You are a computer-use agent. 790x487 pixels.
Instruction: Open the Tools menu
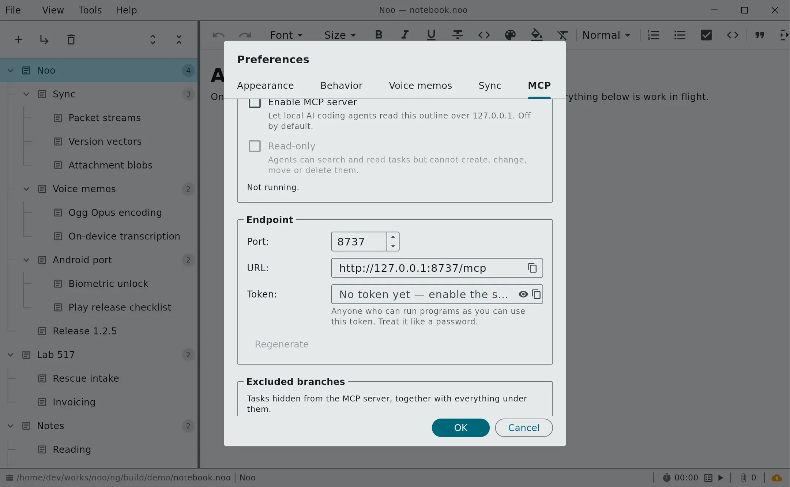click(x=90, y=10)
